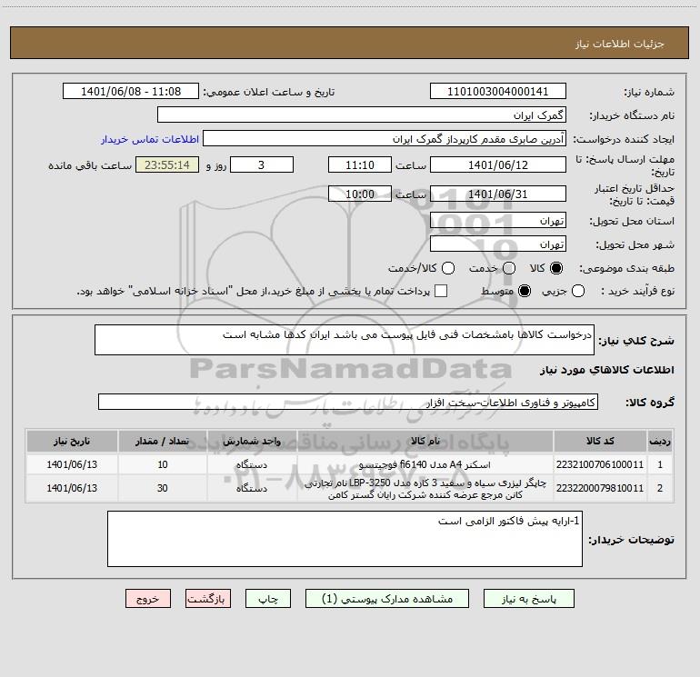Choose متوسط purchase process type
The width and height of the screenshot is (700, 677).
point(525,291)
